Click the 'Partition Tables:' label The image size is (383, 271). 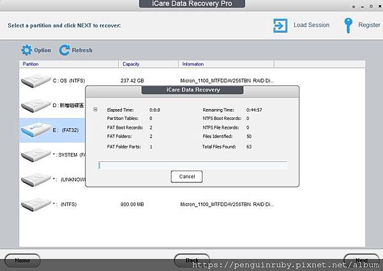point(123,119)
